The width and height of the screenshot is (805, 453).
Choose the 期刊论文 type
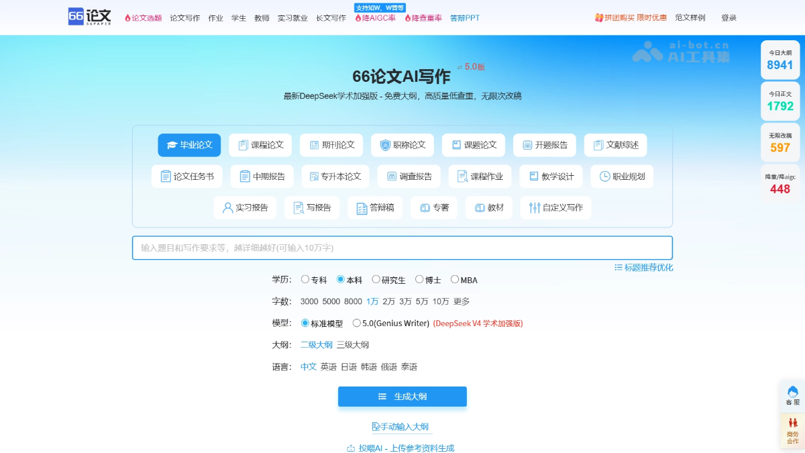click(x=331, y=145)
